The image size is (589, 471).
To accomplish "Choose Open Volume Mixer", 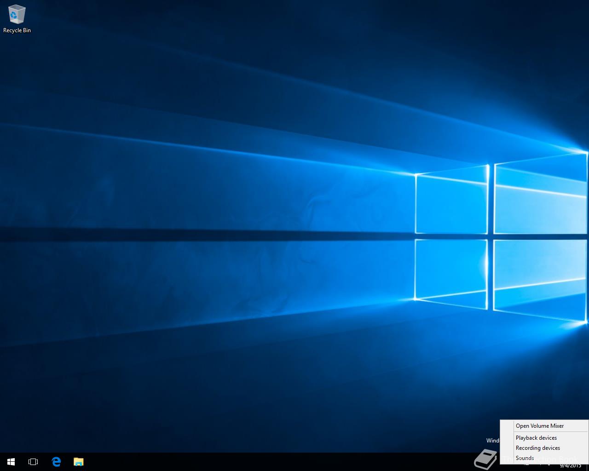I will 544,426.
